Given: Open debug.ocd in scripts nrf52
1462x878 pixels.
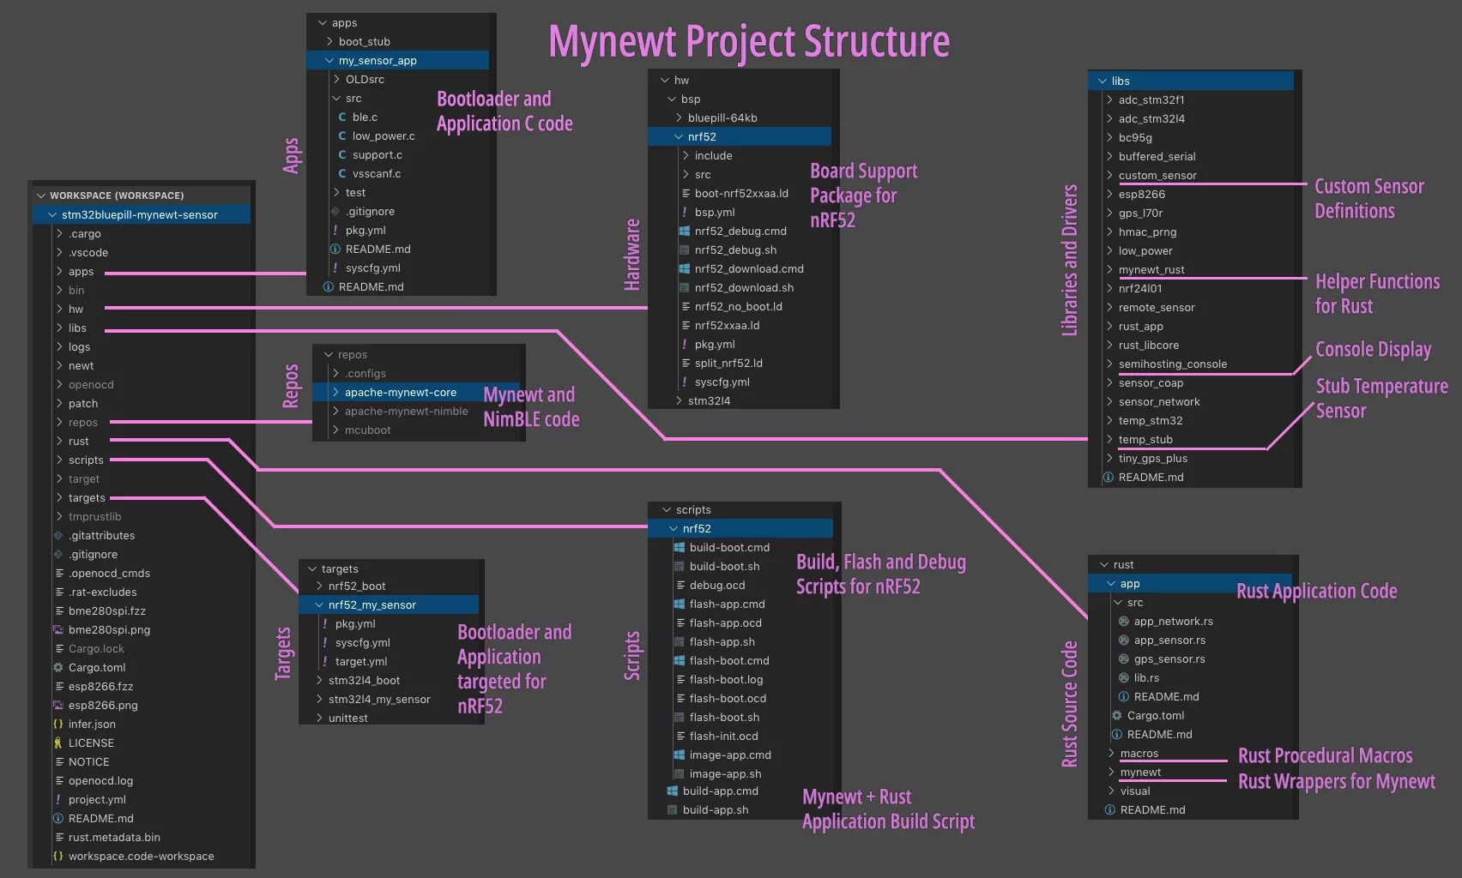Looking at the screenshot, I should (717, 585).
